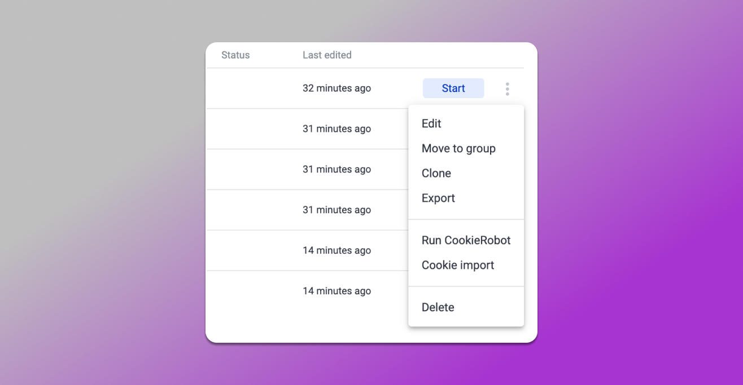Viewport: 743px width, 385px height.
Task: Open the three-dot actions menu
Action: 507,88
